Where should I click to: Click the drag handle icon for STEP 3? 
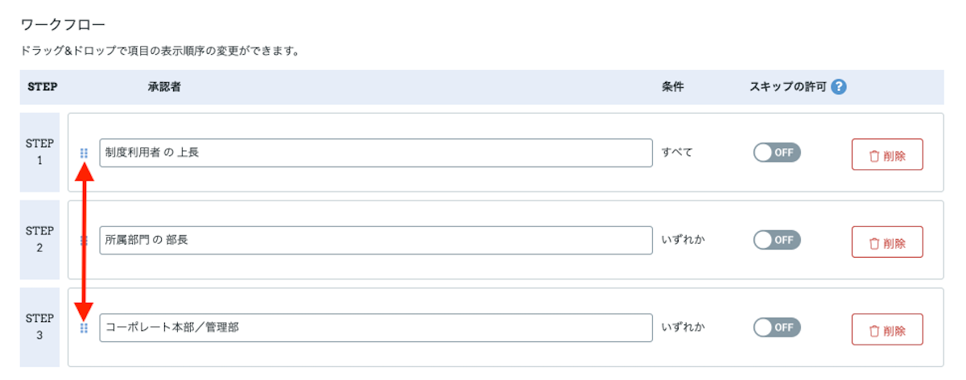point(84,328)
